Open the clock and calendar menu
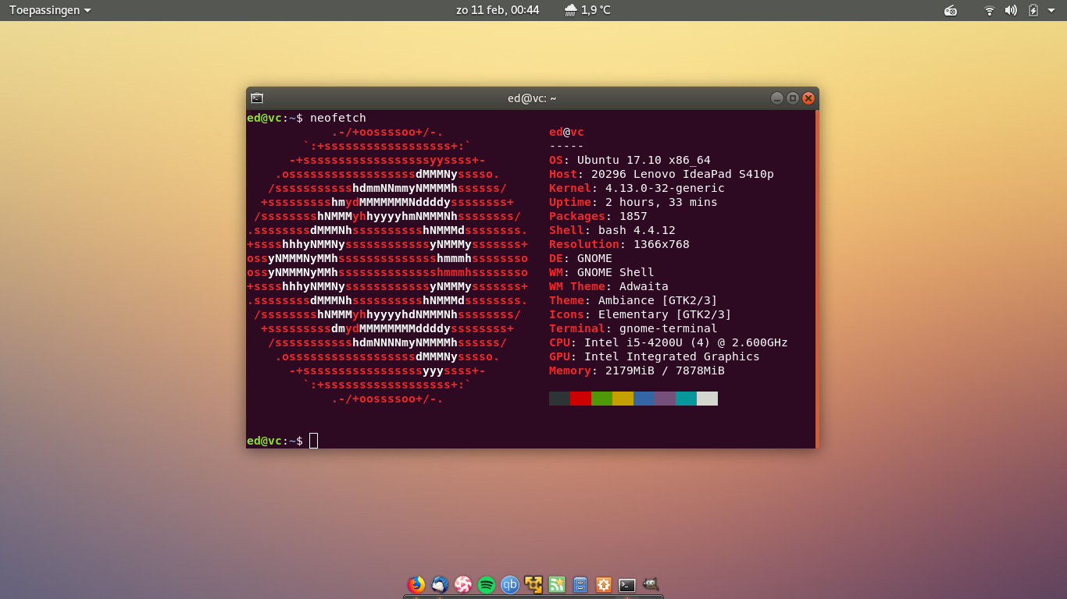1067x599 pixels. 498,10
